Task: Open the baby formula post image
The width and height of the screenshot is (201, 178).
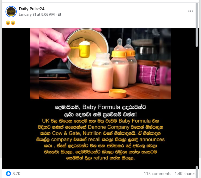Action: coord(100,98)
